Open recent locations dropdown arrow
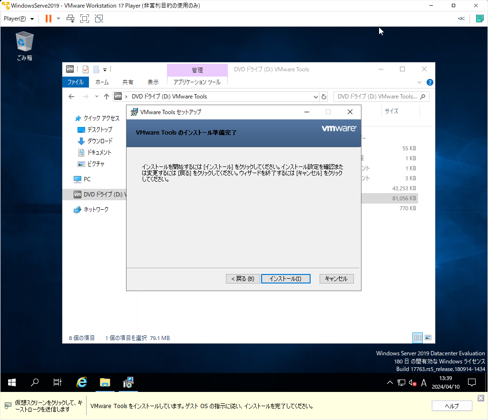Screen dimensions: 488x420 coord(97,97)
